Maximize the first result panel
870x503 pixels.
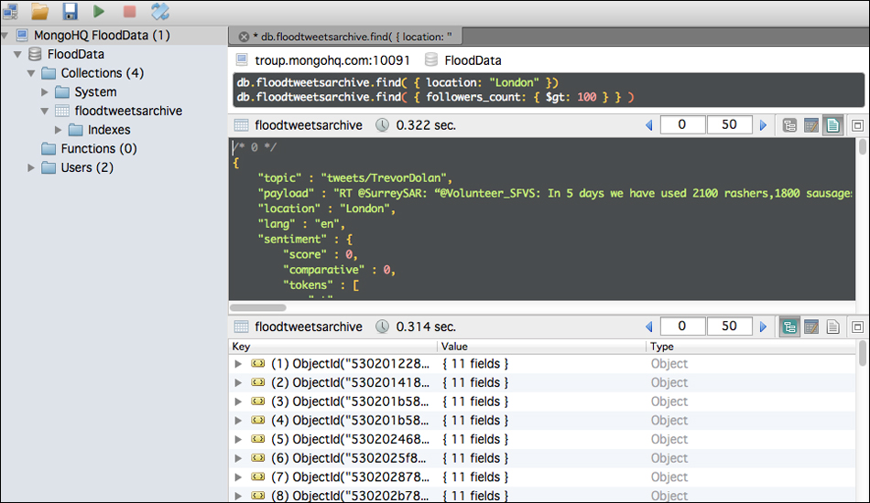pyautogui.click(x=857, y=125)
